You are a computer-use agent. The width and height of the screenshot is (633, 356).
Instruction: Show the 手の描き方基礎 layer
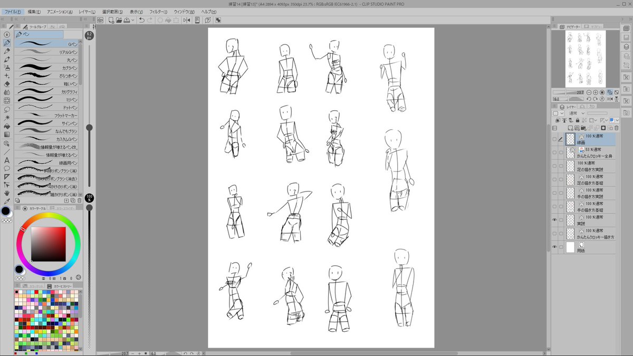554,207
